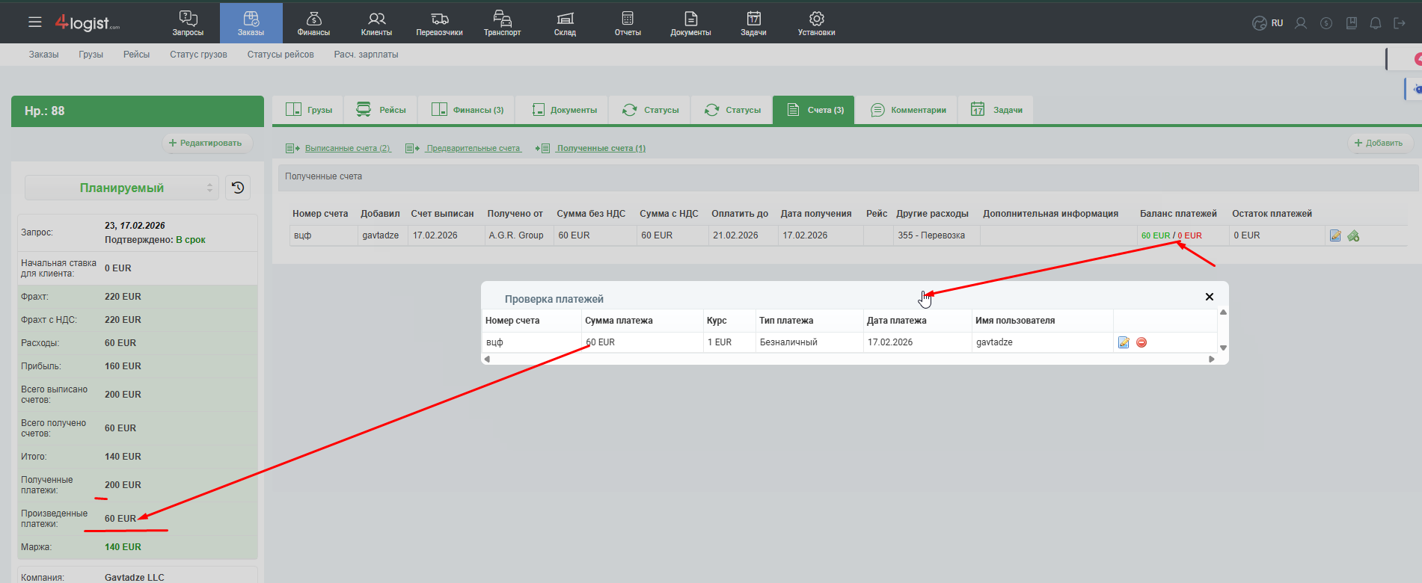This screenshot has height=583, width=1422.
Task: Switch to the Комментарии tab
Action: click(x=908, y=110)
